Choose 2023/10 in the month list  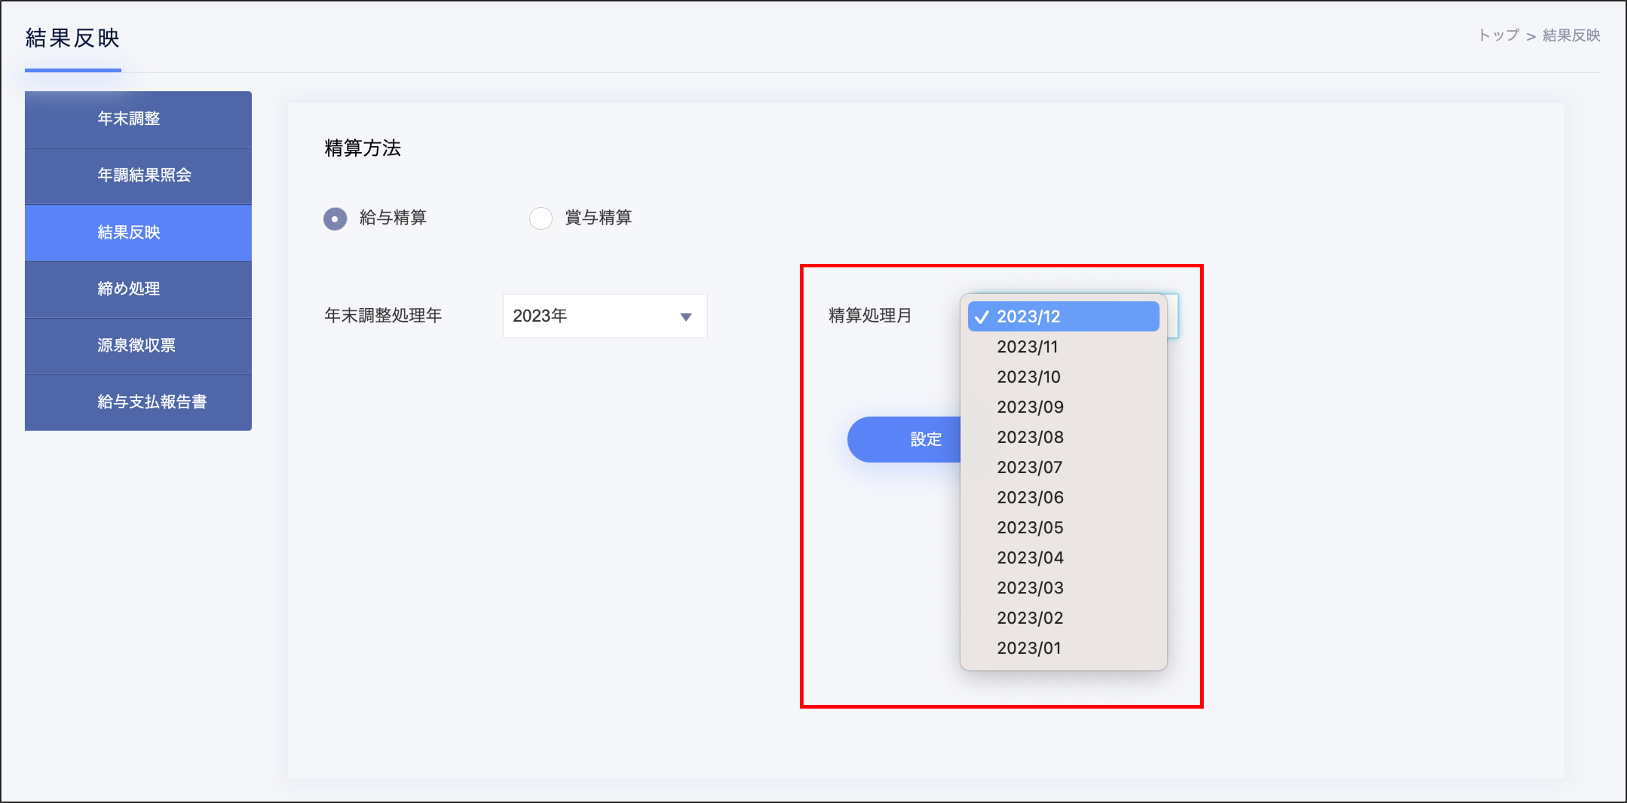point(1063,377)
